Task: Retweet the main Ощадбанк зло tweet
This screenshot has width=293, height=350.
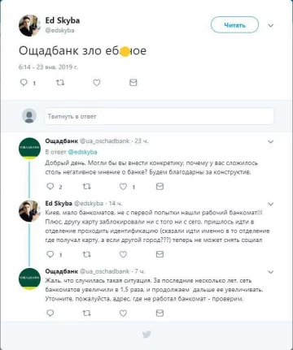Action: 60,82
